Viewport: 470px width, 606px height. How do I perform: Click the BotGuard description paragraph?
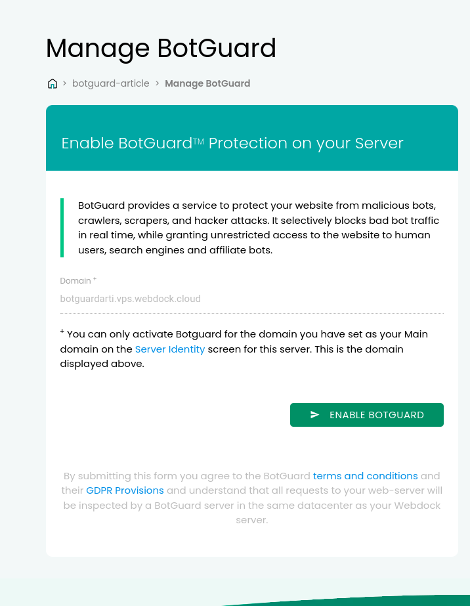pyautogui.click(x=259, y=228)
